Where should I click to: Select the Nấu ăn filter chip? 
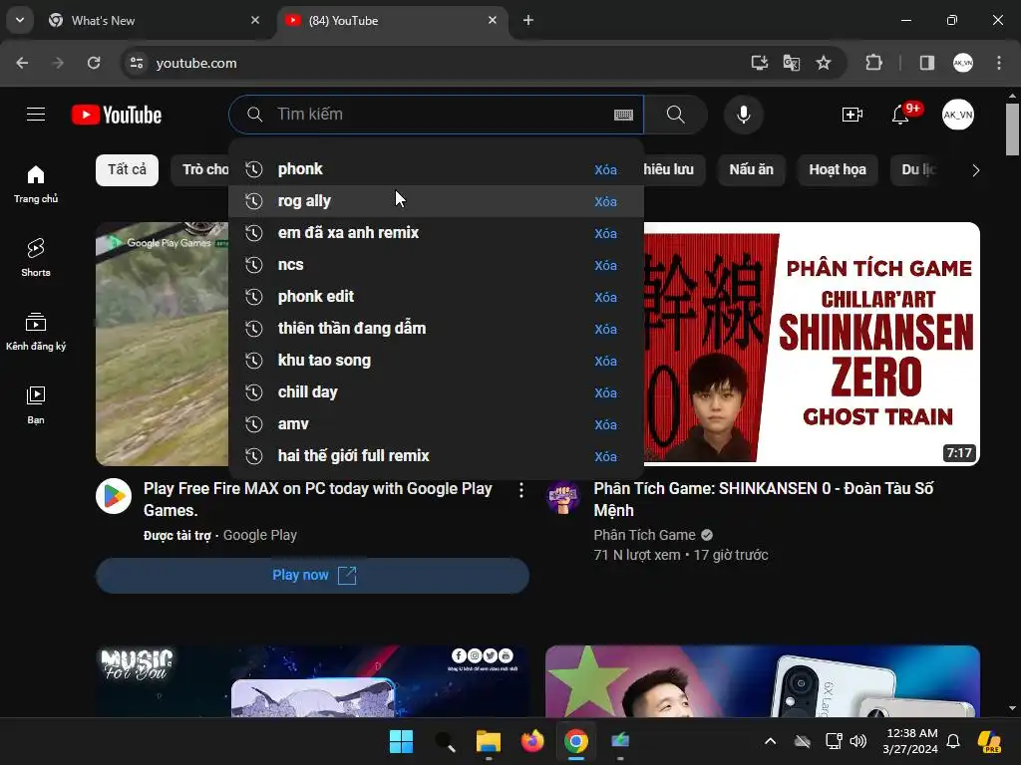pyautogui.click(x=752, y=169)
